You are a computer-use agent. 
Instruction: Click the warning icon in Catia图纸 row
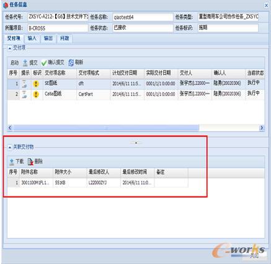pos(36,94)
